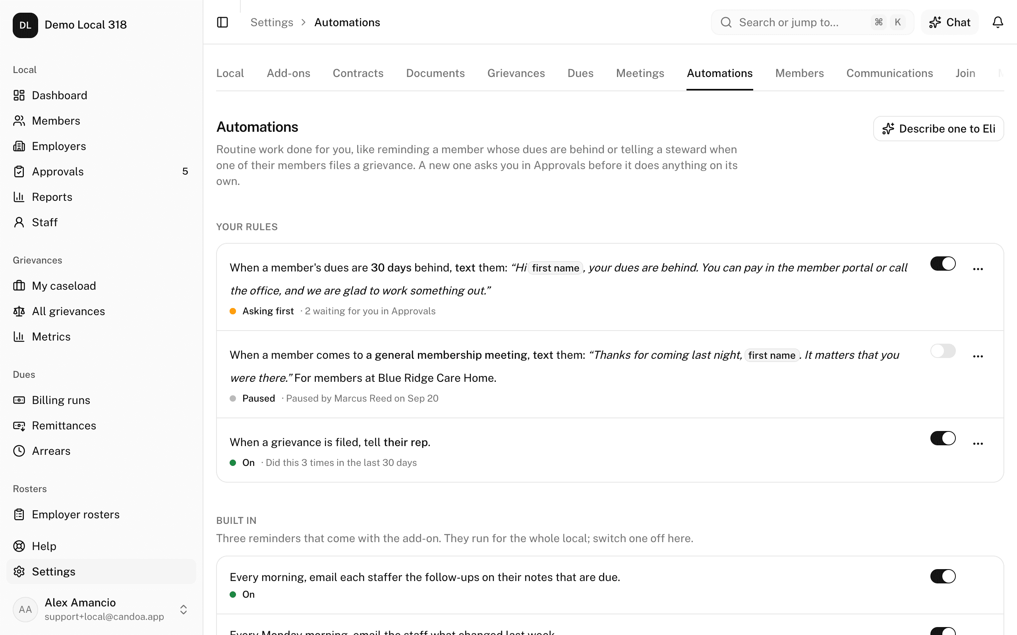Click 'Did this 3 times in the last 30 days'
This screenshot has height=635, width=1017.
(341, 463)
